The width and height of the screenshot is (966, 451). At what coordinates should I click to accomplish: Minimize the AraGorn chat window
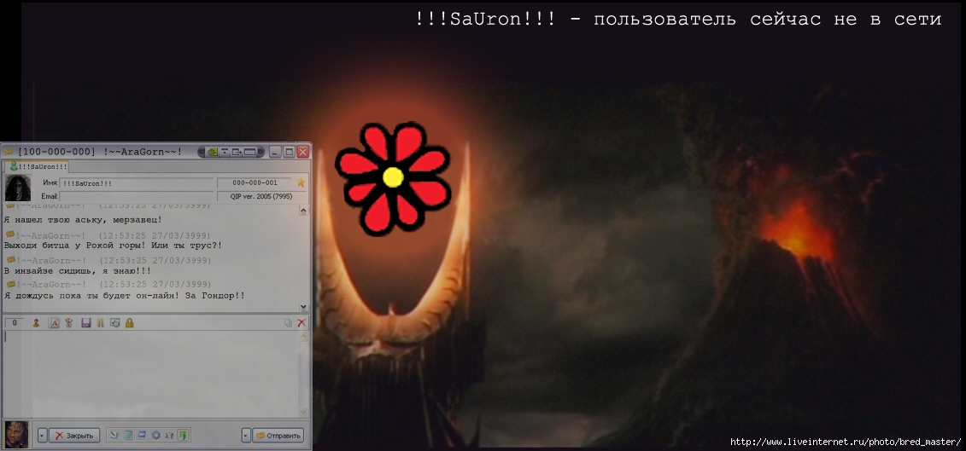pos(275,152)
